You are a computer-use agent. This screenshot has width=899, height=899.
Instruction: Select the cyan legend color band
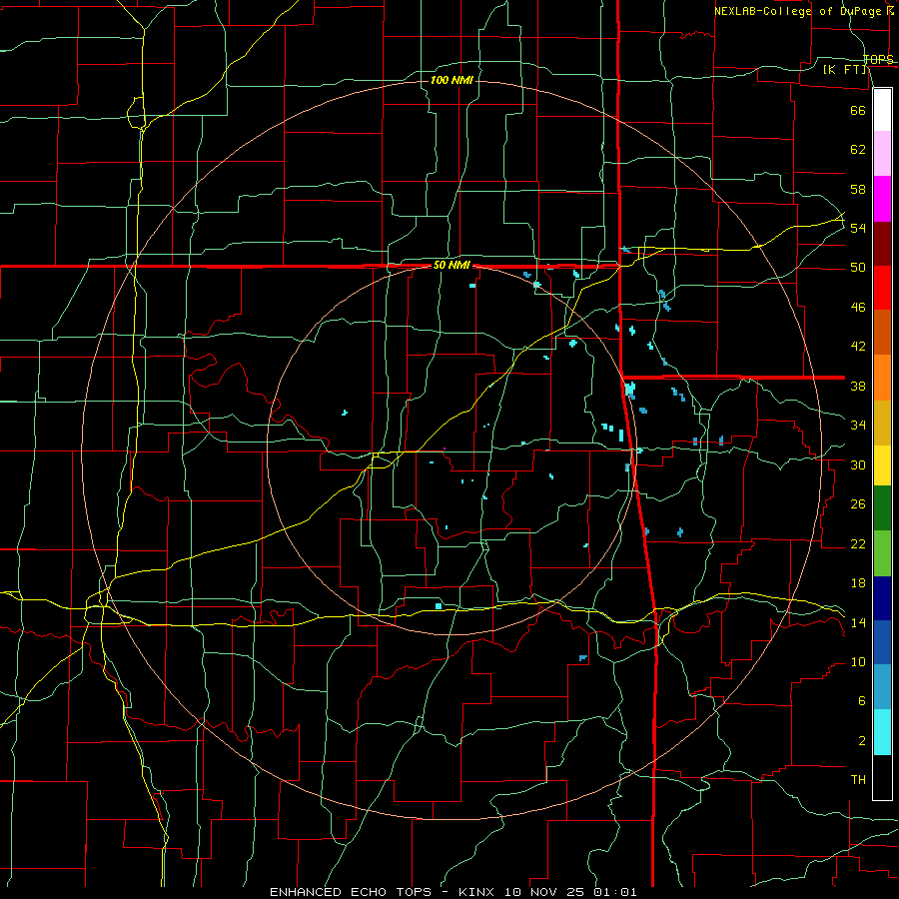click(x=882, y=733)
